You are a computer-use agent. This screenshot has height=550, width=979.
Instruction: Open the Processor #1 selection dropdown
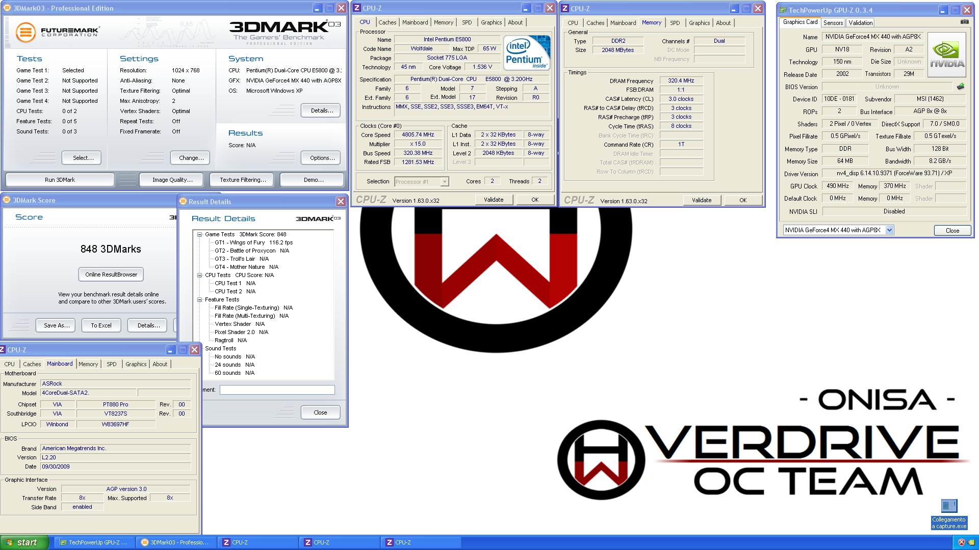coord(445,182)
